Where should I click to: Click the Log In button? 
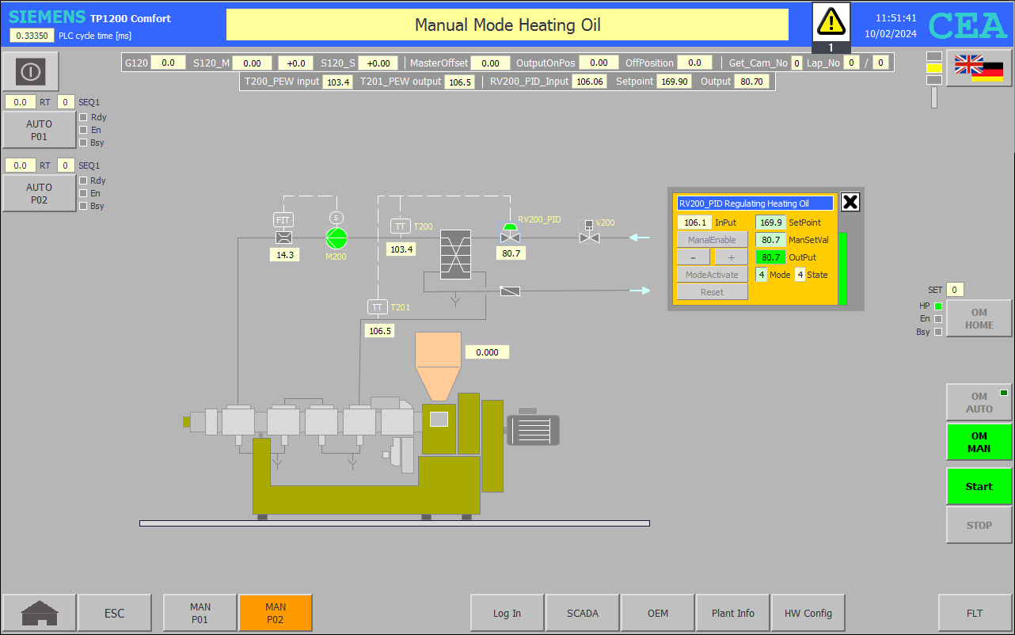click(507, 613)
